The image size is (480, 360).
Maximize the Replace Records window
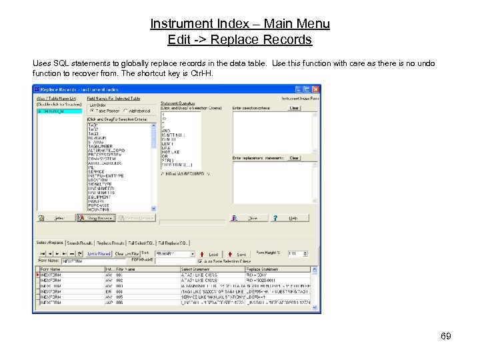pyautogui.click(x=307, y=89)
